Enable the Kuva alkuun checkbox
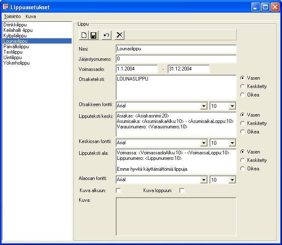Image resolution: width=282 pixels, height=245 pixels. 118,190
